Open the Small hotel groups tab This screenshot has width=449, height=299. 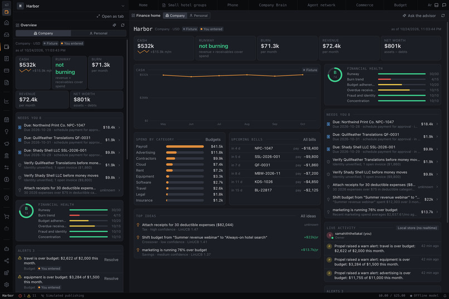pyautogui.click(x=184, y=5)
